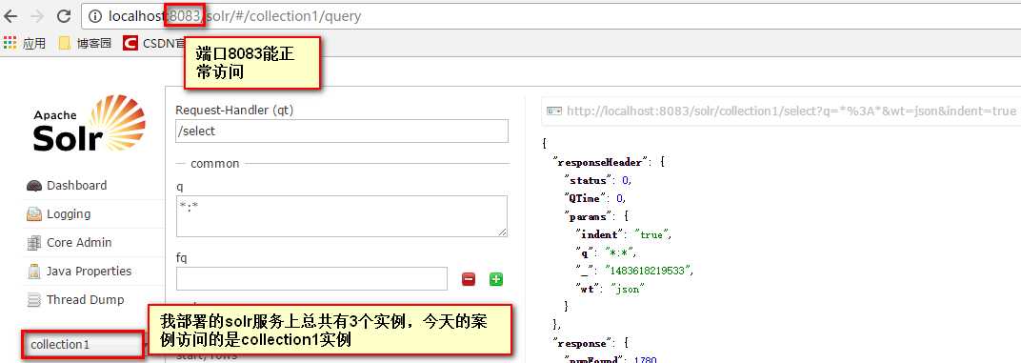
Task: Open the Thread Dump menu item
Action: click(x=85, y=300)
